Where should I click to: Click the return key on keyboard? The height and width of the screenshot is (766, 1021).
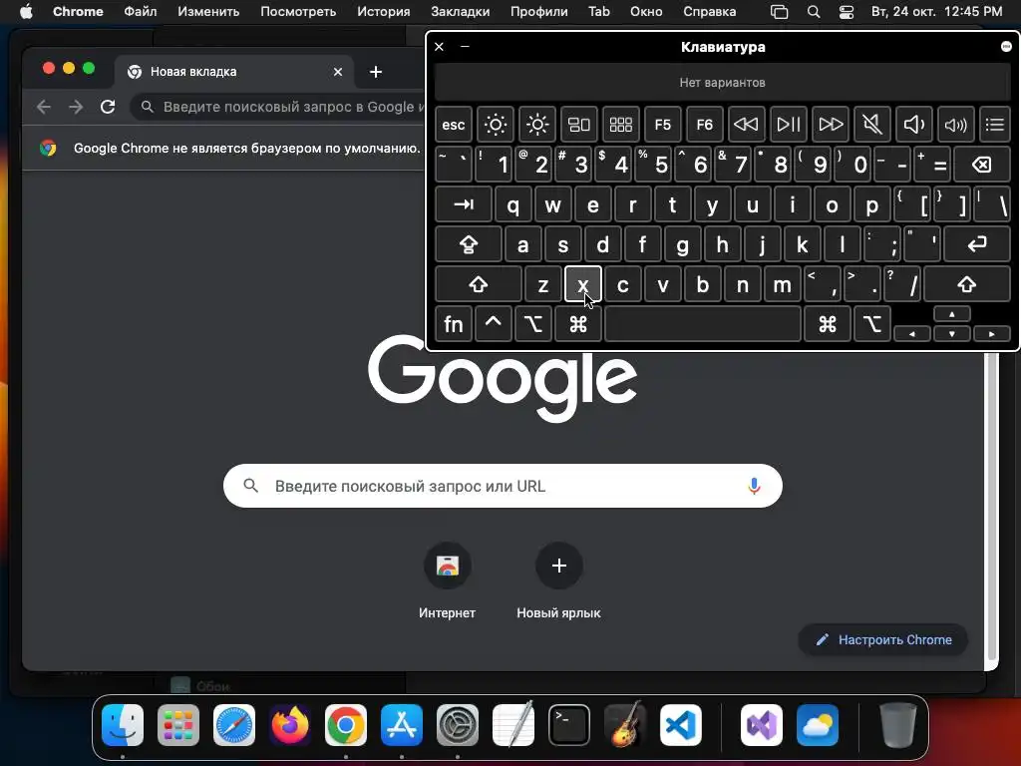(977, 244)
